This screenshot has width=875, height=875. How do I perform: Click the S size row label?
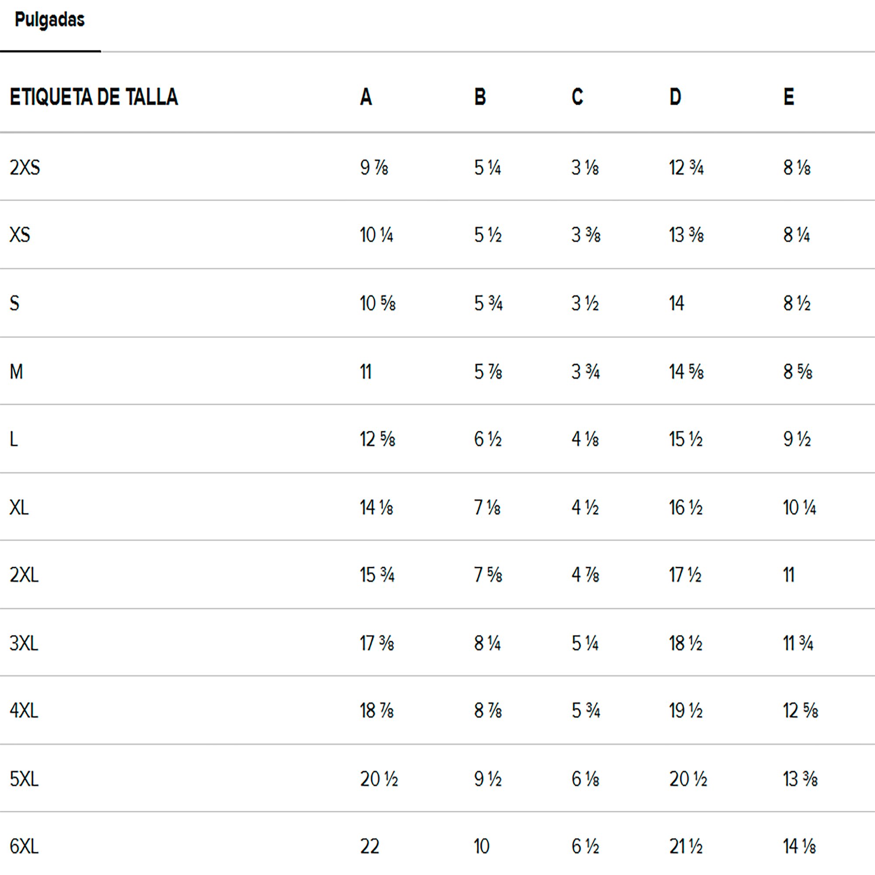click(x=14, y=304)
